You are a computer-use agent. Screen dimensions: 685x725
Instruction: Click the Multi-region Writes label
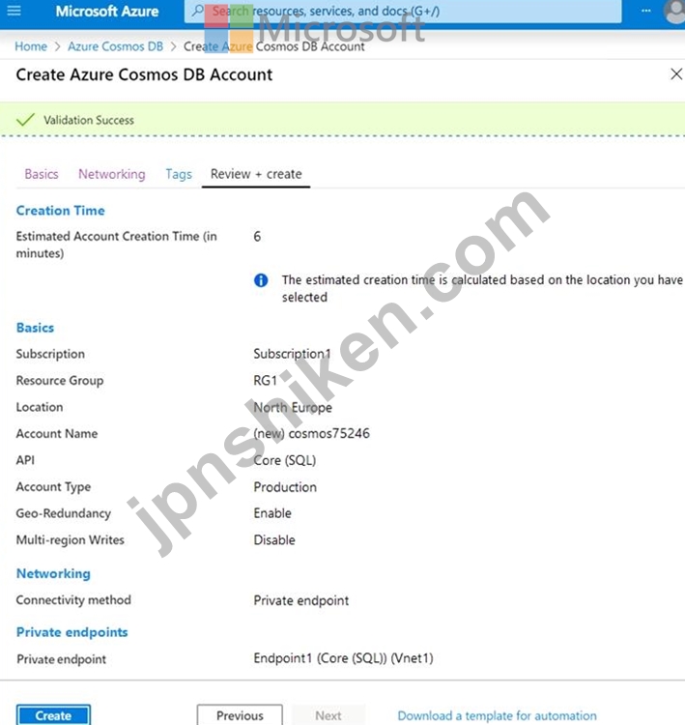tap(71, 540)
